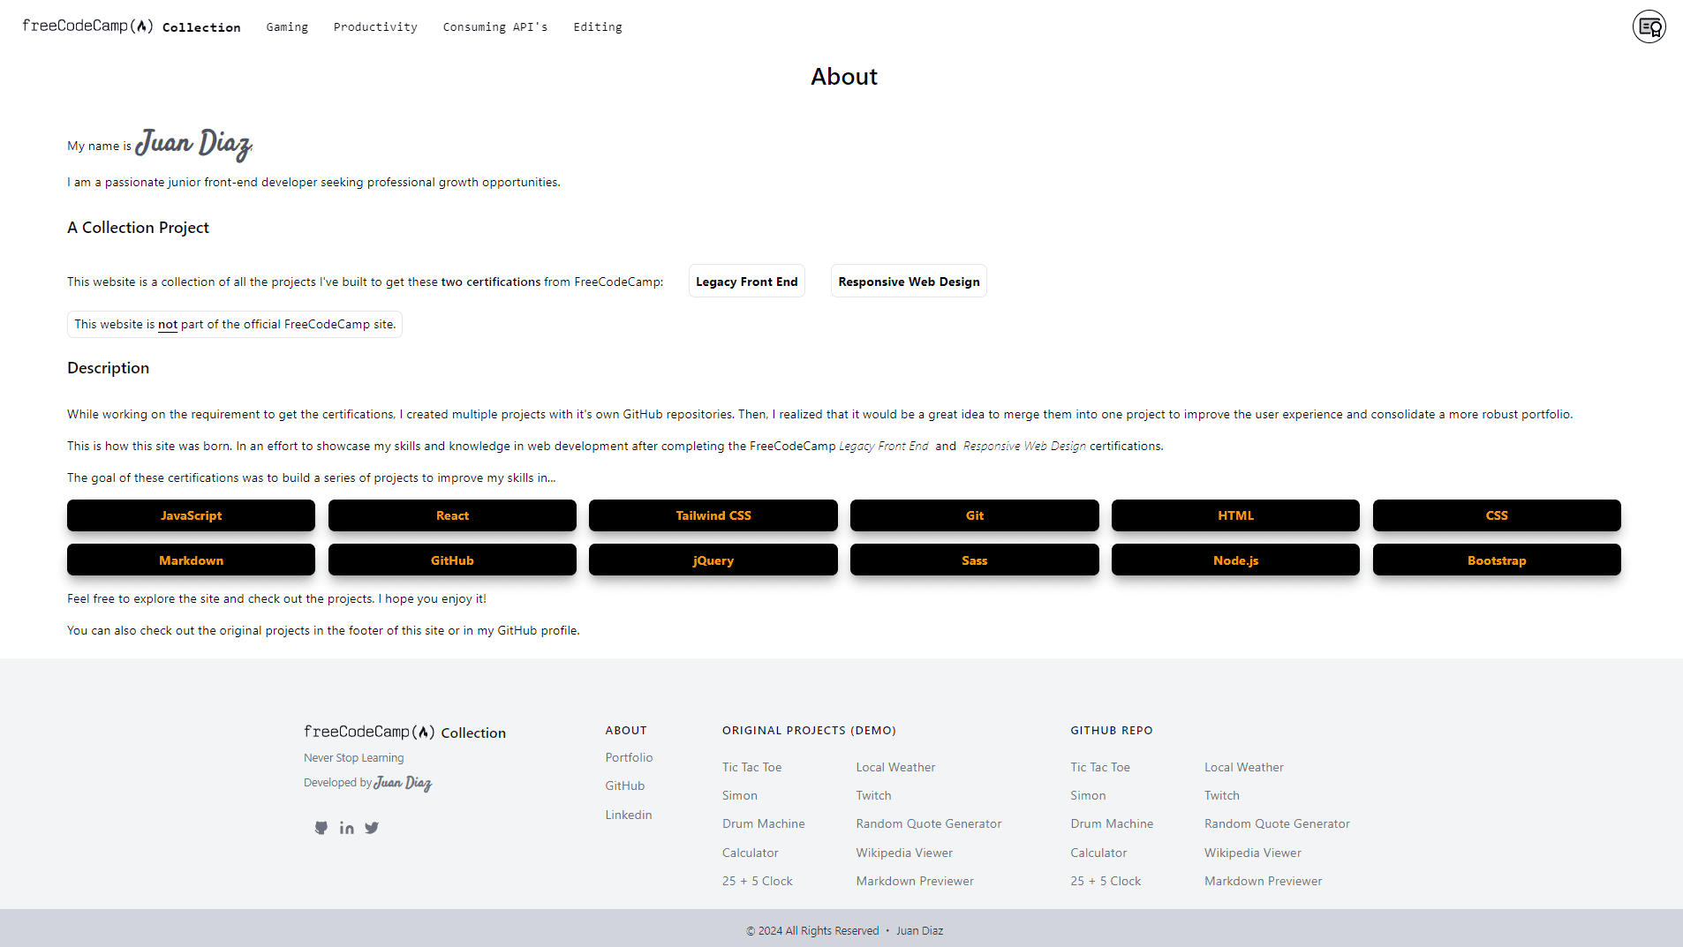Open Random Quote Generator demo link
1683x947 pixels.
(929, 823)
